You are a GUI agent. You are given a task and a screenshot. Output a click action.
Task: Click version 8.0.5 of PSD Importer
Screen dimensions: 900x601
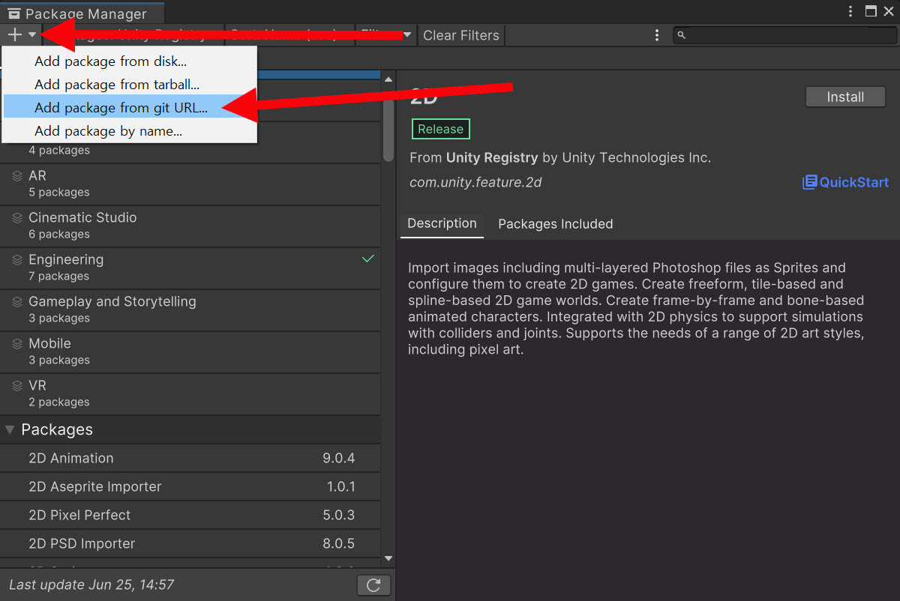339,543
